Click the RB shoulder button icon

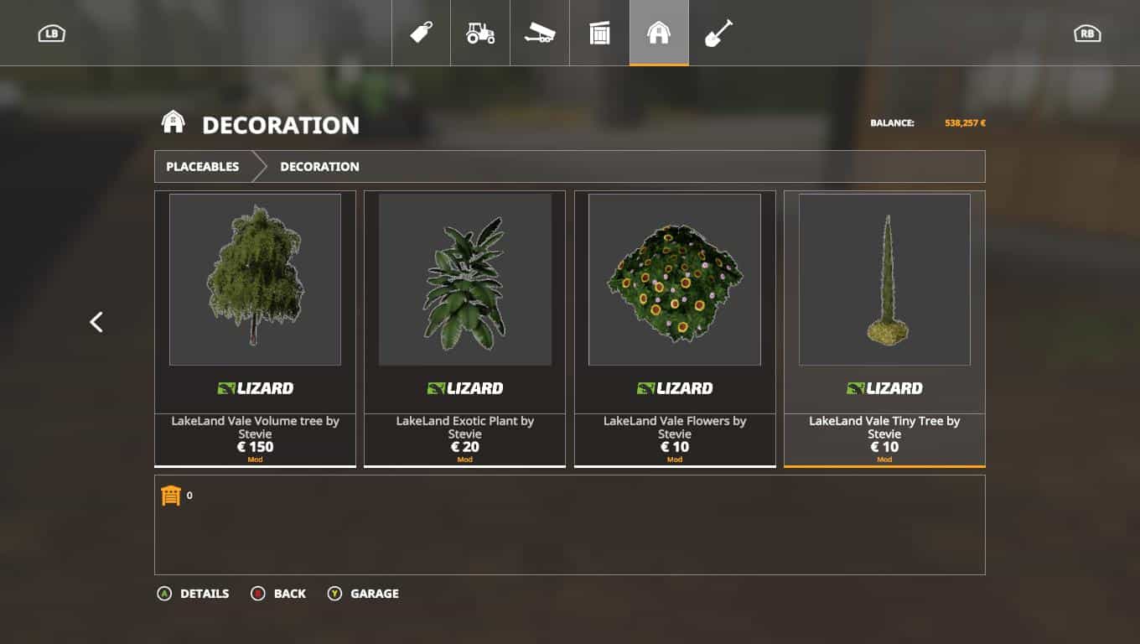click(x=1087, y=34)
